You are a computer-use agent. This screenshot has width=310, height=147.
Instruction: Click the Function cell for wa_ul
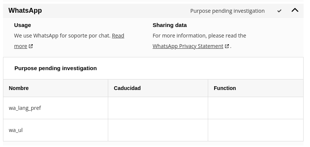256,130
